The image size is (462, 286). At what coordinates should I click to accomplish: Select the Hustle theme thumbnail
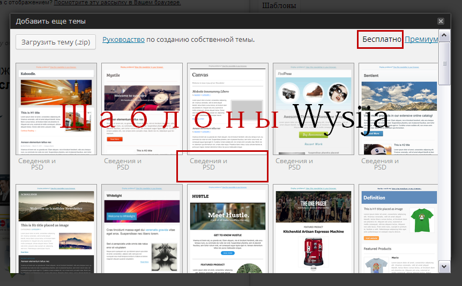228,229
